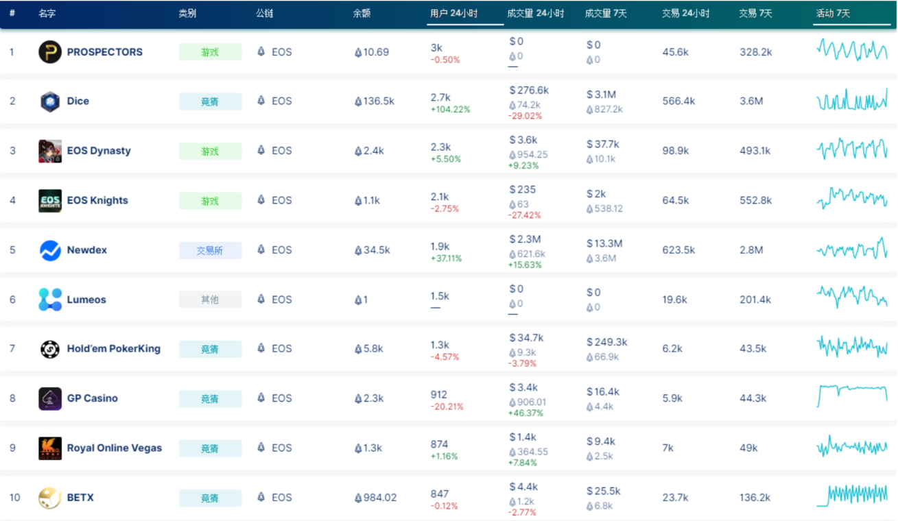Open the Dice dapp name link
898x521 pixels.
pyautogui.click(x=78, y=101)
